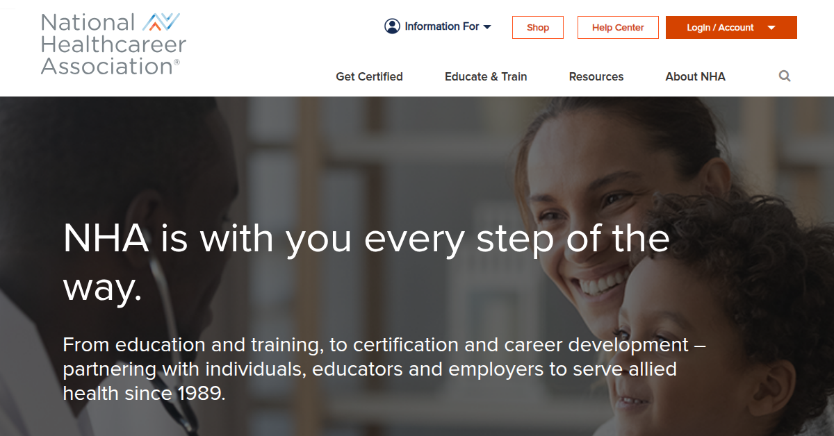The width and height of the screenshot is (834, 436).
Task: Open the Shop button
Action: [x=538, y=28]
